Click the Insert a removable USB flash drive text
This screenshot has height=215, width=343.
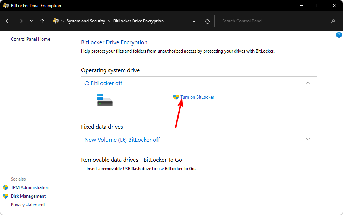pos(141,169)
